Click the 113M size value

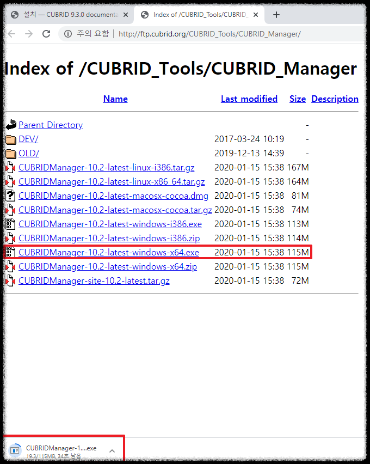coord(298,224)
